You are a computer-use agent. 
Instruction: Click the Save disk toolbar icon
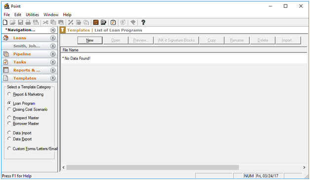tap(20, 22)
